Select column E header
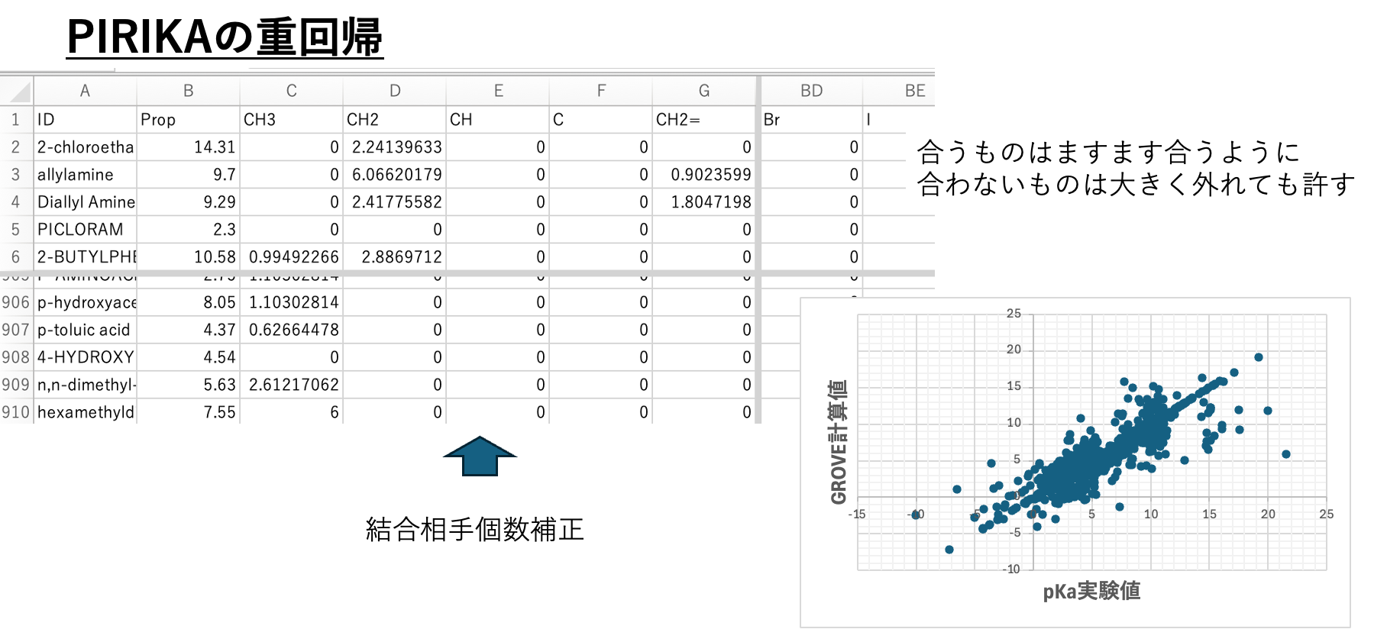This screenshot has width=1387, height=629. tap(498, 91)
